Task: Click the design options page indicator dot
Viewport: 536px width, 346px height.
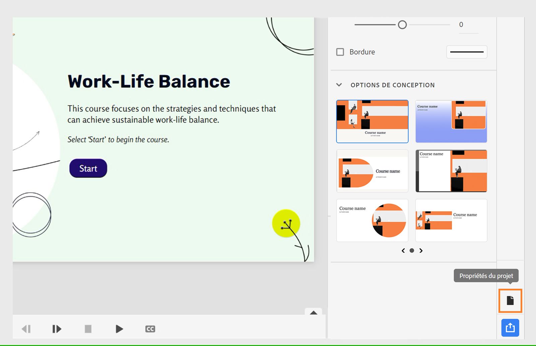Action: point(412,251)
